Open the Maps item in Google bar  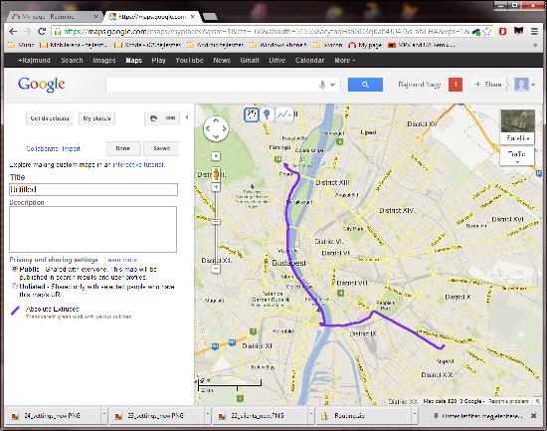(x=134, y=61)
